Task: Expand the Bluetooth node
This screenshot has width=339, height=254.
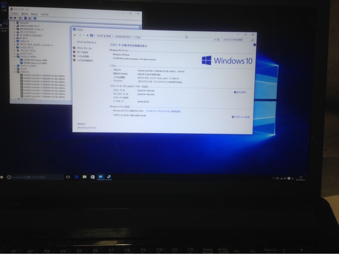Action: point(14,23)
